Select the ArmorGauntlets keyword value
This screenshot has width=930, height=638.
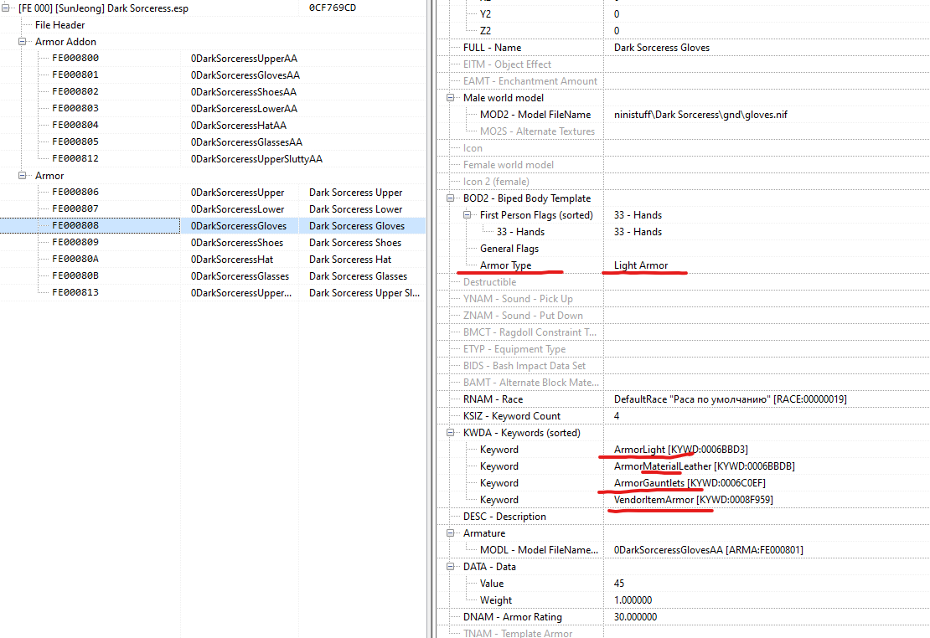690,482
